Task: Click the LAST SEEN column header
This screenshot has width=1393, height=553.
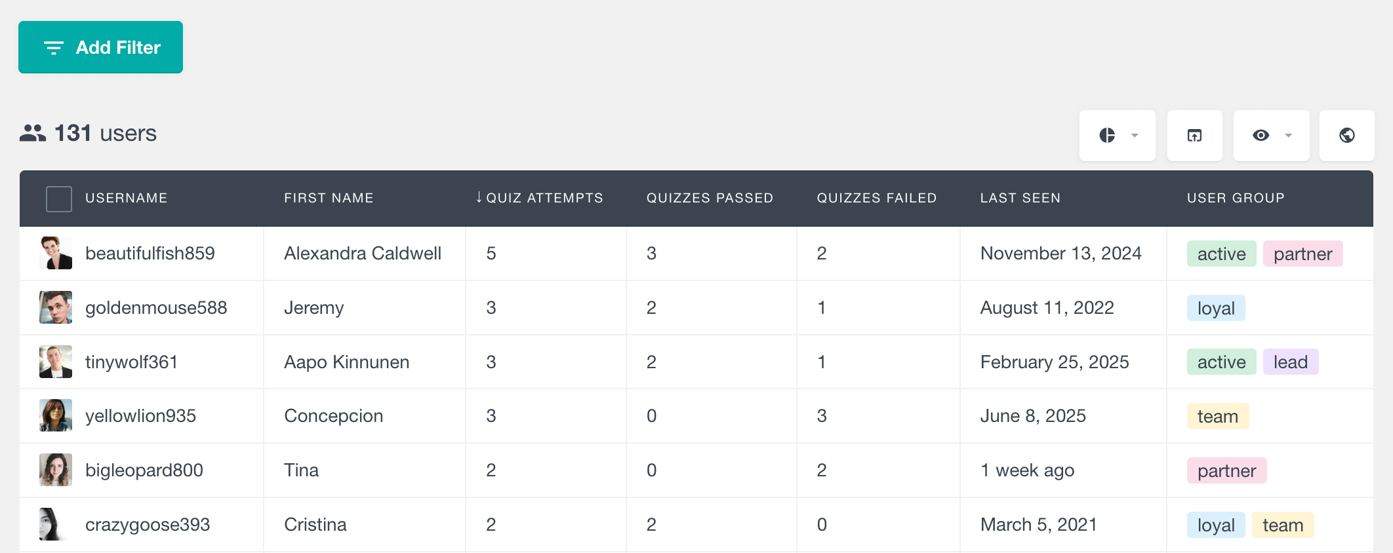Action: click(x=1020, y=198)
